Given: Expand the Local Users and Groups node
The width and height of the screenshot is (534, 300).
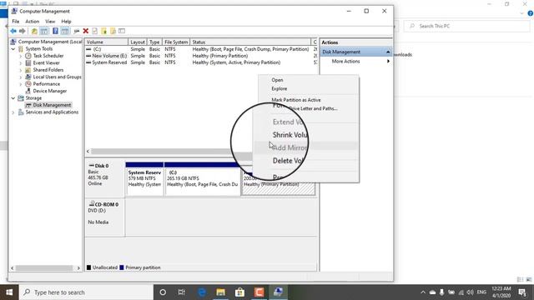Looking at the screenshot, I should (x=20, y=77).
